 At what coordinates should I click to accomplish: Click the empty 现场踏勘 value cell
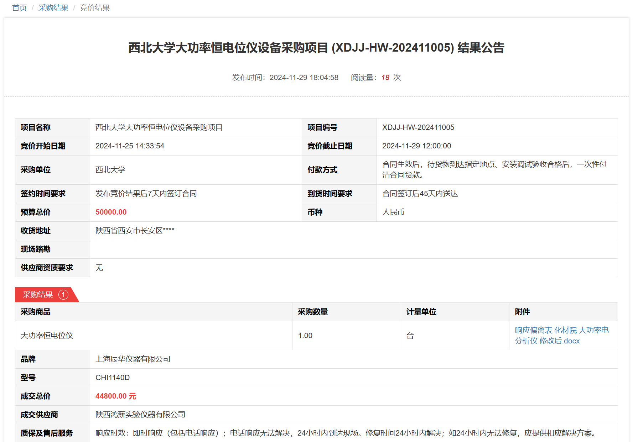353,249
